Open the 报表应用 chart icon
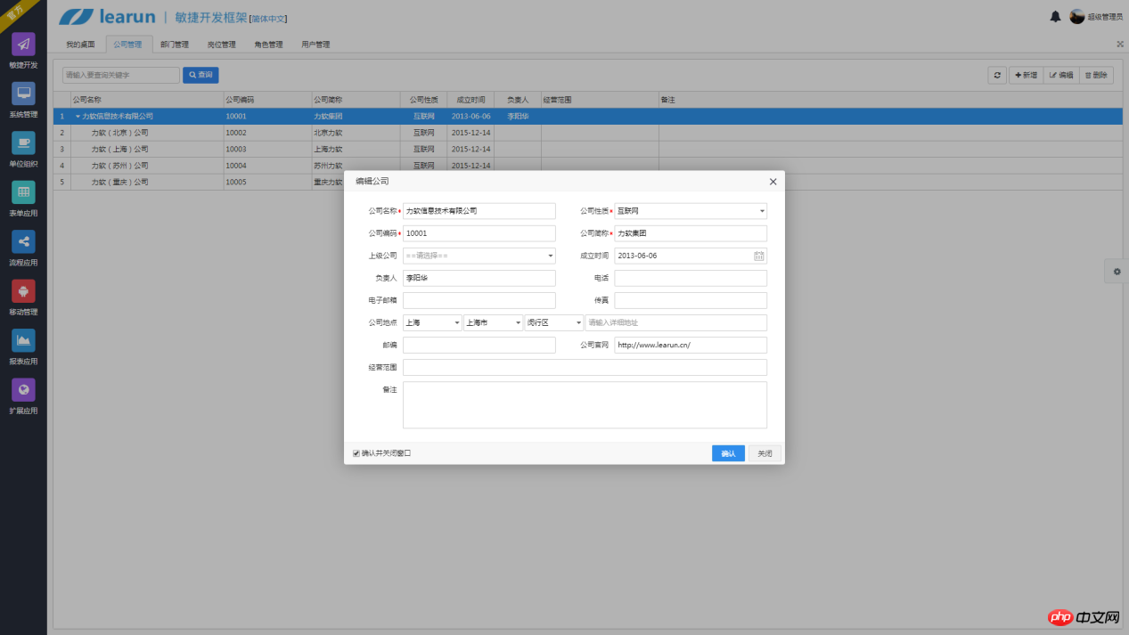The width and height of the screenshot is (1129, 635). click(x=23, y=341)
